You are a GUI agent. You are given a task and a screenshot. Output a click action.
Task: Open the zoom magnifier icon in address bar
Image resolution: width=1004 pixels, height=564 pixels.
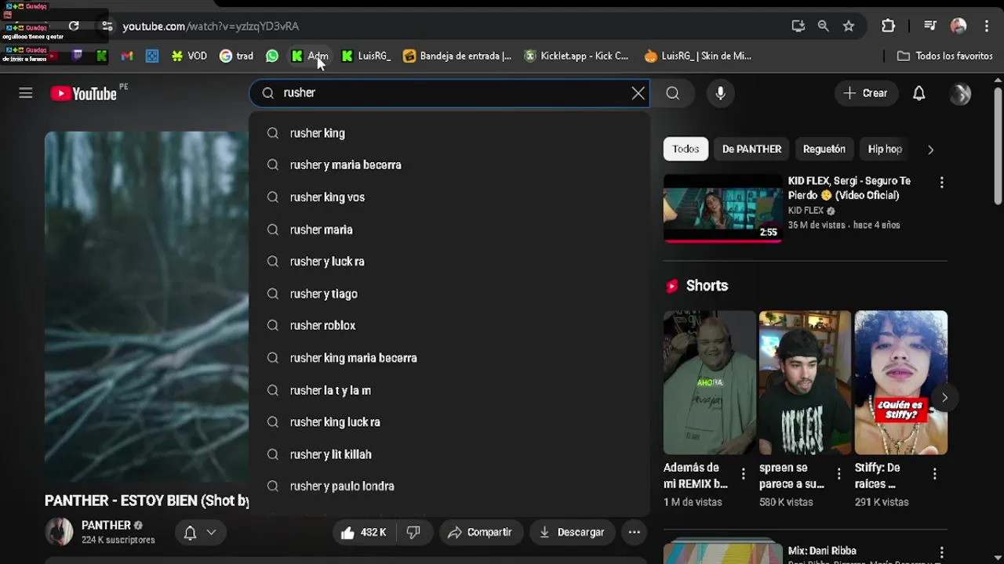coord(823,26)
